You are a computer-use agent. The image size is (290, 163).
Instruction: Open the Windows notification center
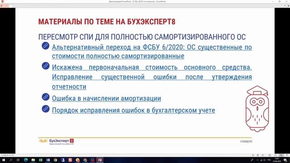285,160
